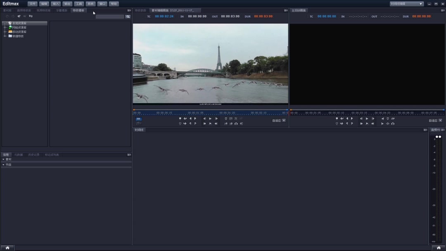The image size is (446, 251).
Task: Open the 工具 menu
Action: (x=79, y=4)
